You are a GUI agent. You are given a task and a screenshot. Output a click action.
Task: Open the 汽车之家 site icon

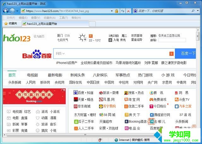177,106
